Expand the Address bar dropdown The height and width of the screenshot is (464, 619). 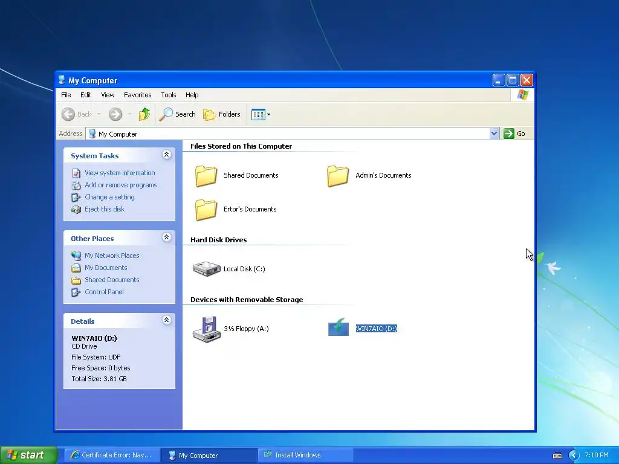(x=494, y=134)
